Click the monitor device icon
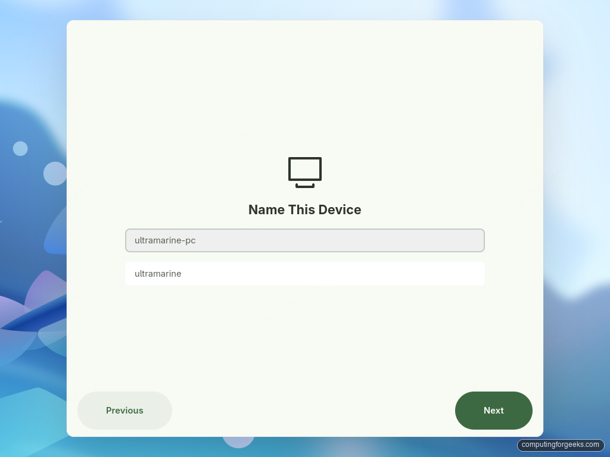 [304, 172]
